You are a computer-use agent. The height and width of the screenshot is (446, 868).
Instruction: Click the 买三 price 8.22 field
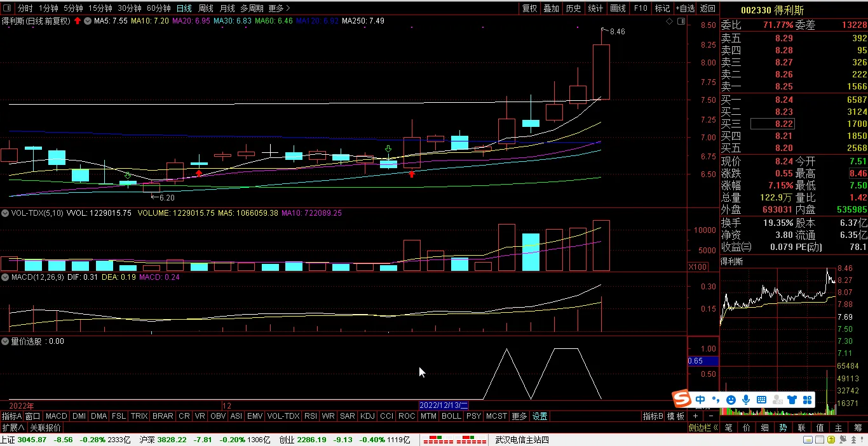[773, 124]
